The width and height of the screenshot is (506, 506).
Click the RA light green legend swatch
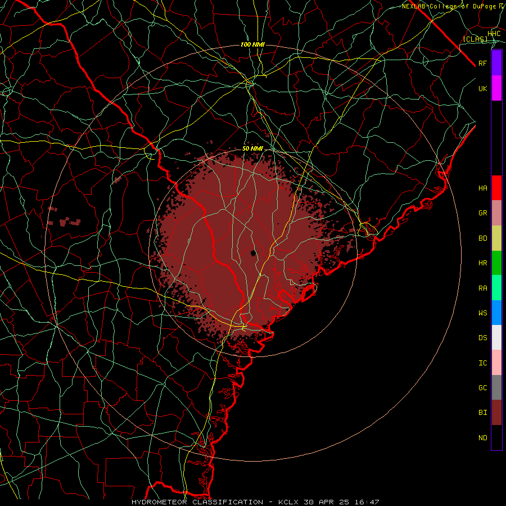point(496,288)
